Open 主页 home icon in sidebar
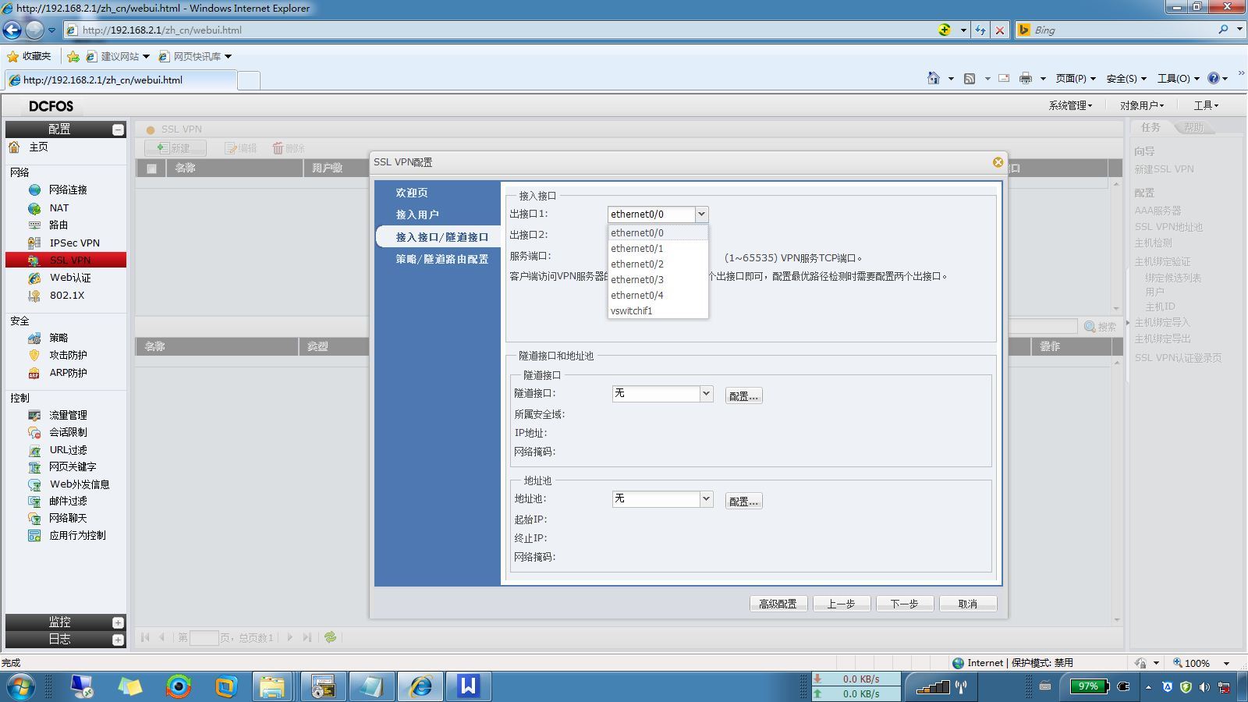This screenshot has width=1248, height=702. point(14,147)
